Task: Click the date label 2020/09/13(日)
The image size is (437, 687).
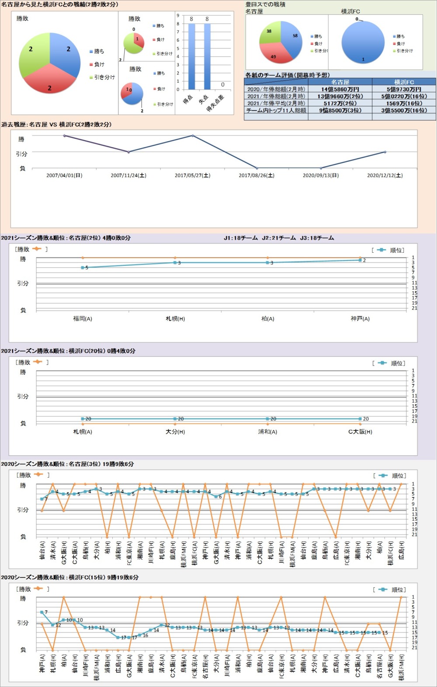Action: point(321,175)
